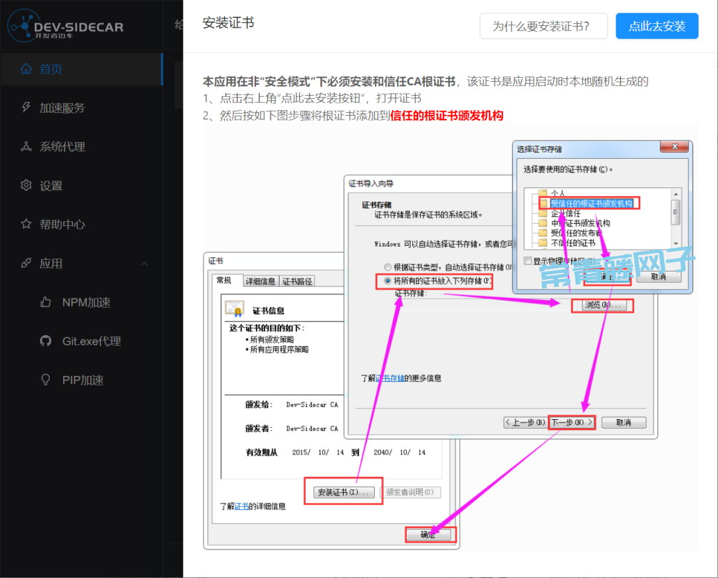Click the thumbs-up icon for NPM加速
Viewport: 718px width, 578px height.
(46, 302)
